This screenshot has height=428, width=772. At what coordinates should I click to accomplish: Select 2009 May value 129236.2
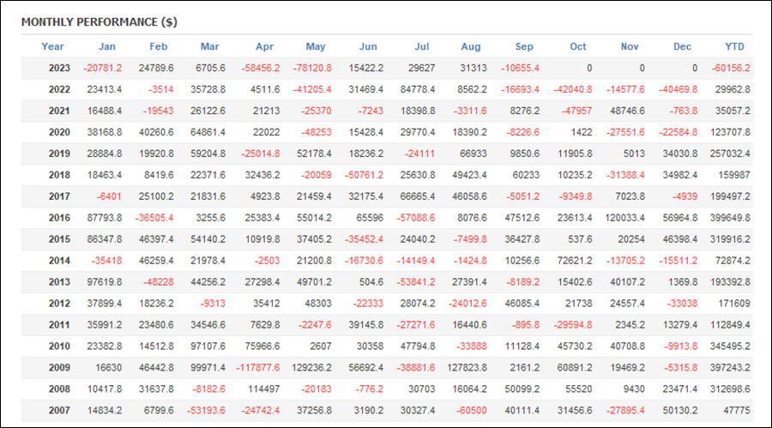(311, 368)
